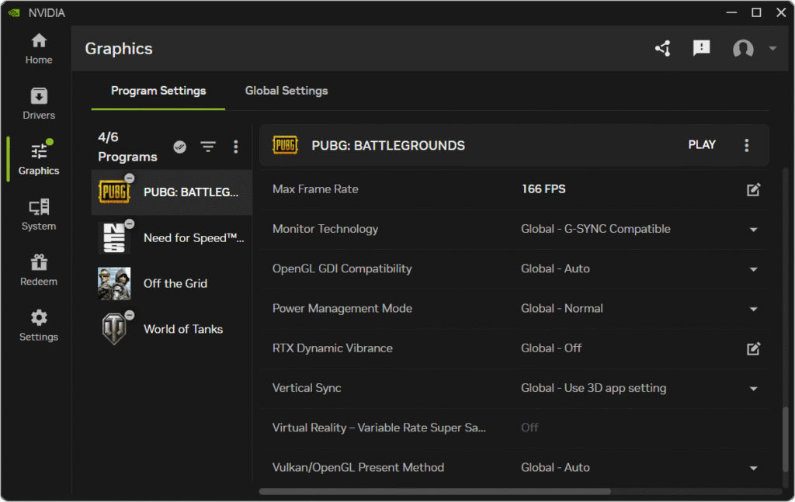
Task: Open the feedback icon in header
Action: (702, 48)
